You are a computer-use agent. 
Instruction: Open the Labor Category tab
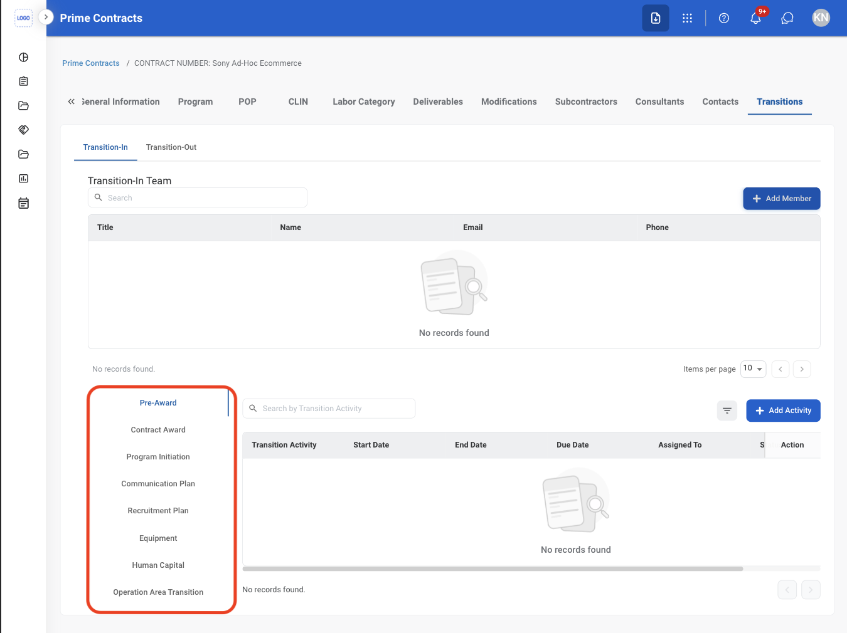[x=364, y=102]
